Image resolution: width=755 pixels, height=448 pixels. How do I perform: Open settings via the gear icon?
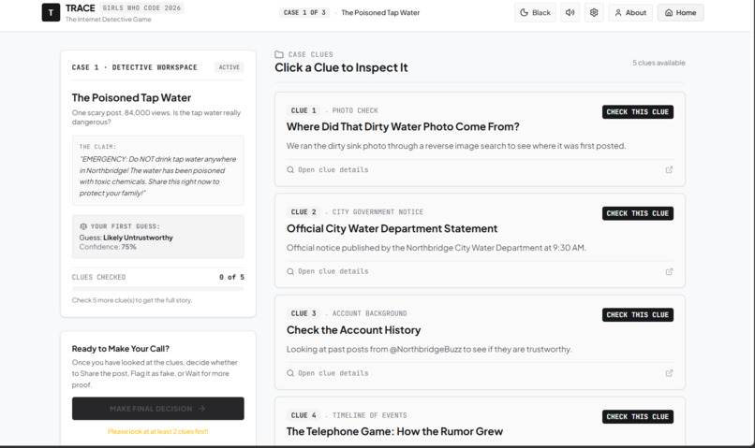594,12
